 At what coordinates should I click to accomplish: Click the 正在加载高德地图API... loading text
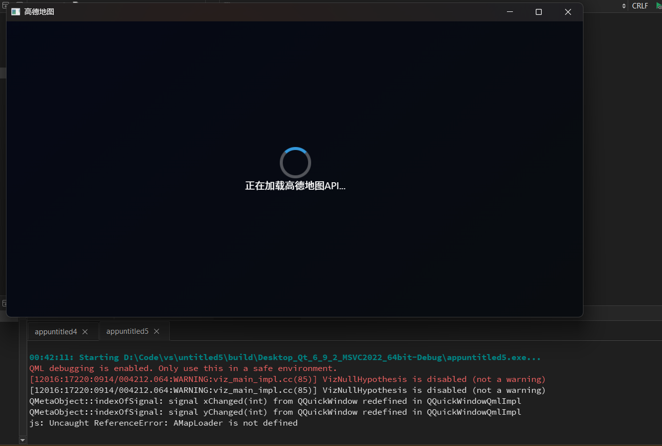click(x=295, y=186)
